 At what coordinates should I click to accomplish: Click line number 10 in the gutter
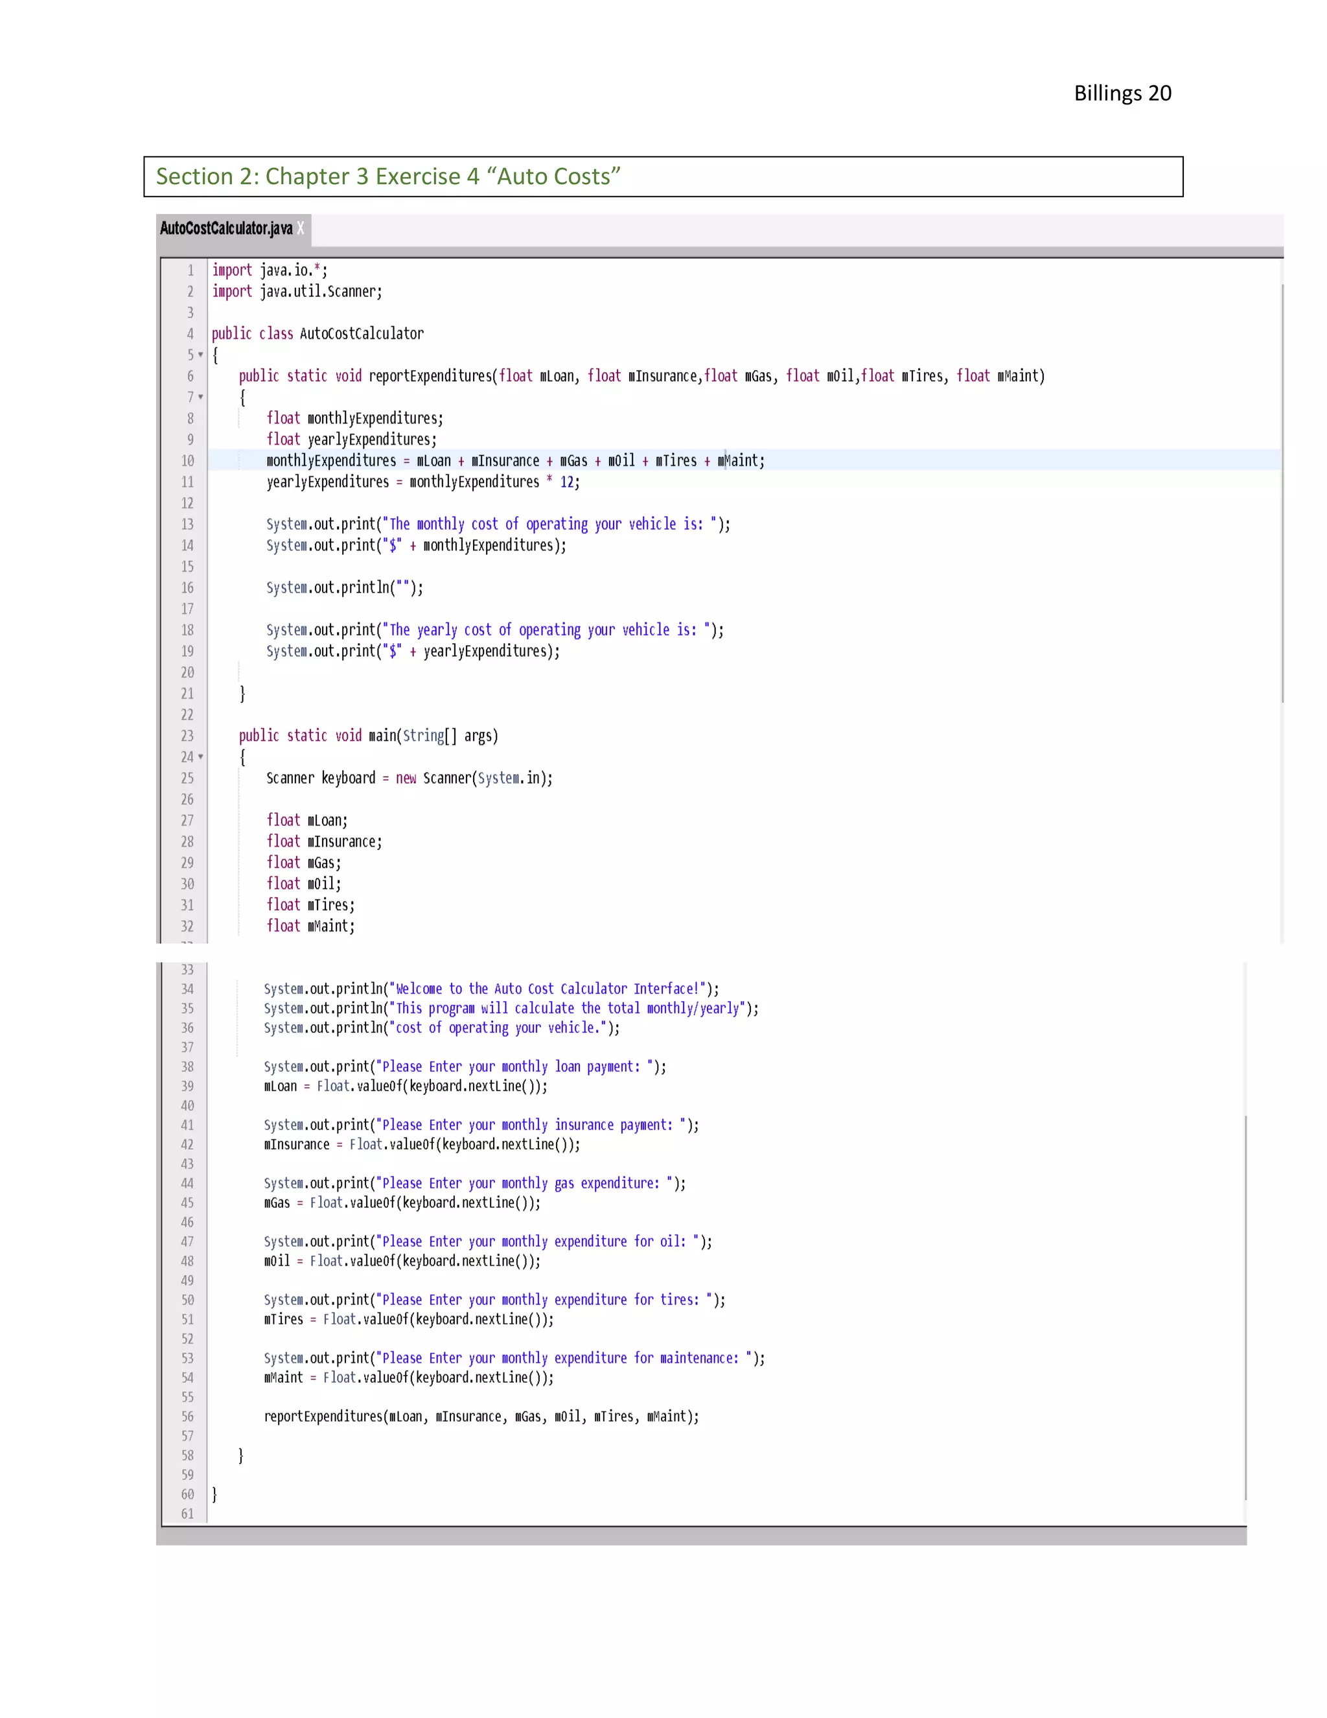pos(187,461)
